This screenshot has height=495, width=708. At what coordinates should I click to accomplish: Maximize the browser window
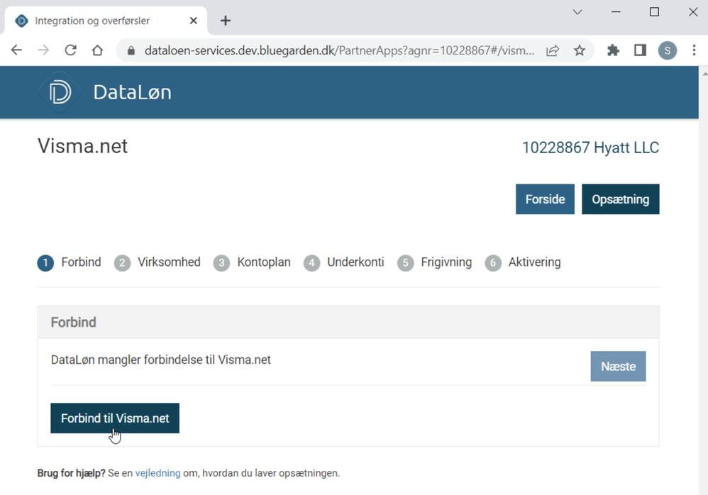tap(654, 12)
